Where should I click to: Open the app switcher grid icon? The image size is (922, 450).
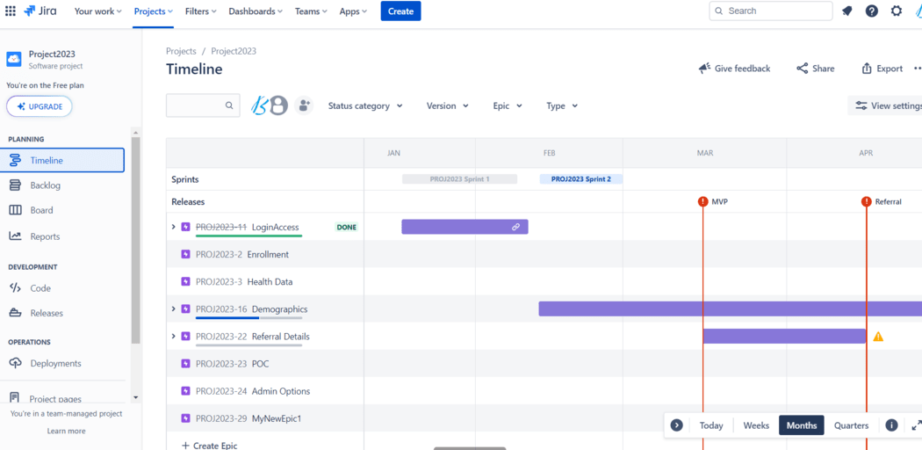click(x=11, y=11)
